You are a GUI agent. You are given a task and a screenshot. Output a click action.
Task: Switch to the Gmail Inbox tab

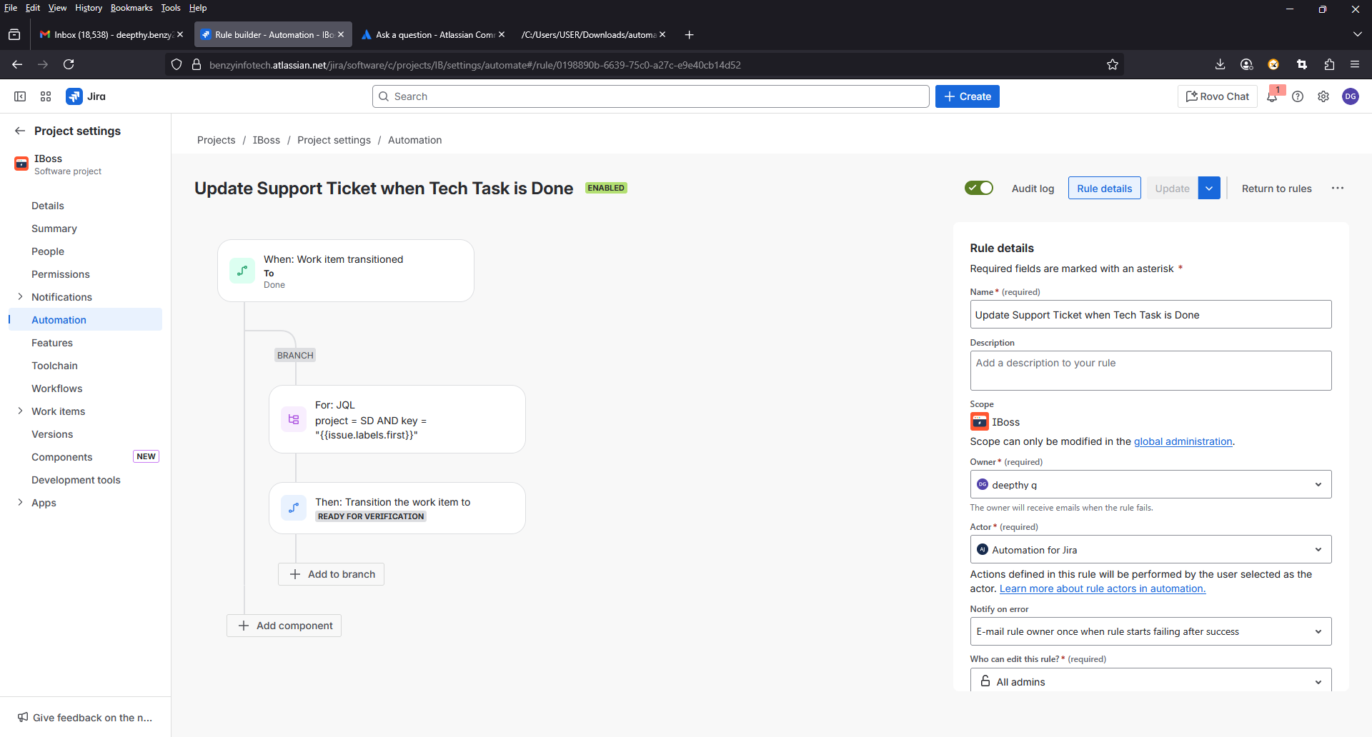pyautogui.click(x=111, y=34)
